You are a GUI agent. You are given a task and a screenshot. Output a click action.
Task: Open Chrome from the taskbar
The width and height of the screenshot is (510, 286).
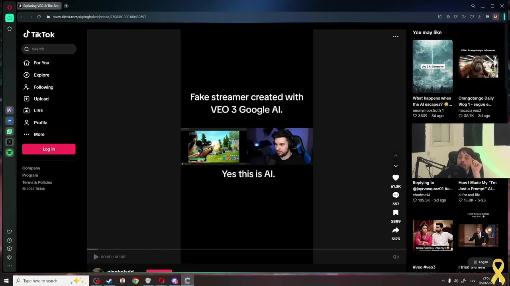[135, 281]
